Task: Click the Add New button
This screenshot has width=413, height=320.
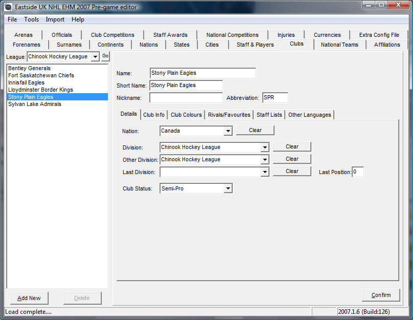Action: tap(29, 298)
